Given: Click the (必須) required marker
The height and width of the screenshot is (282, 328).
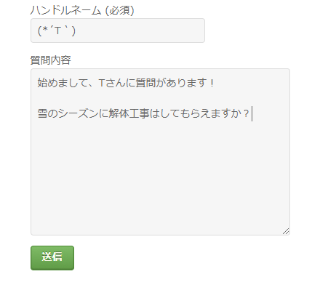Looking at the screenshot, I should point(119,10).
